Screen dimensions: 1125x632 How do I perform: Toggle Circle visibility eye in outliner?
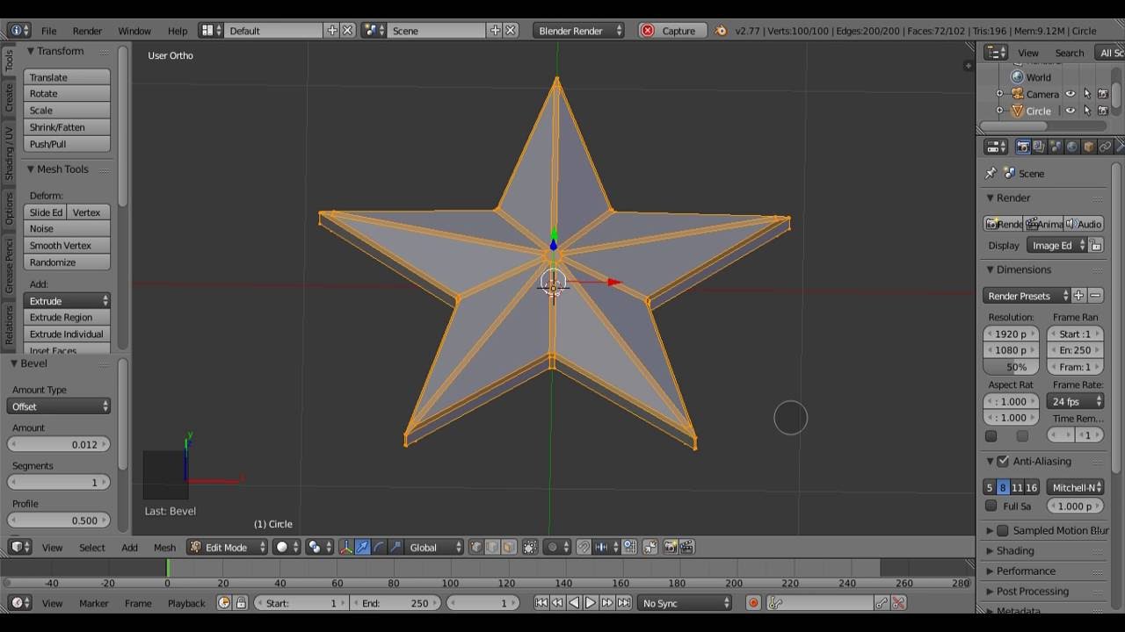1071,111
